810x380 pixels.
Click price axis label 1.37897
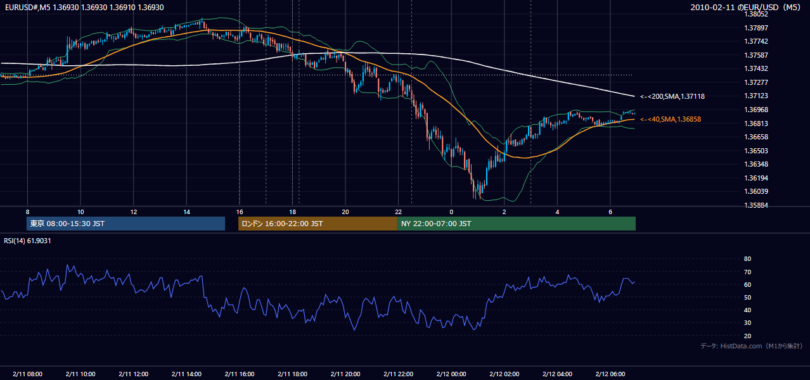757,28
